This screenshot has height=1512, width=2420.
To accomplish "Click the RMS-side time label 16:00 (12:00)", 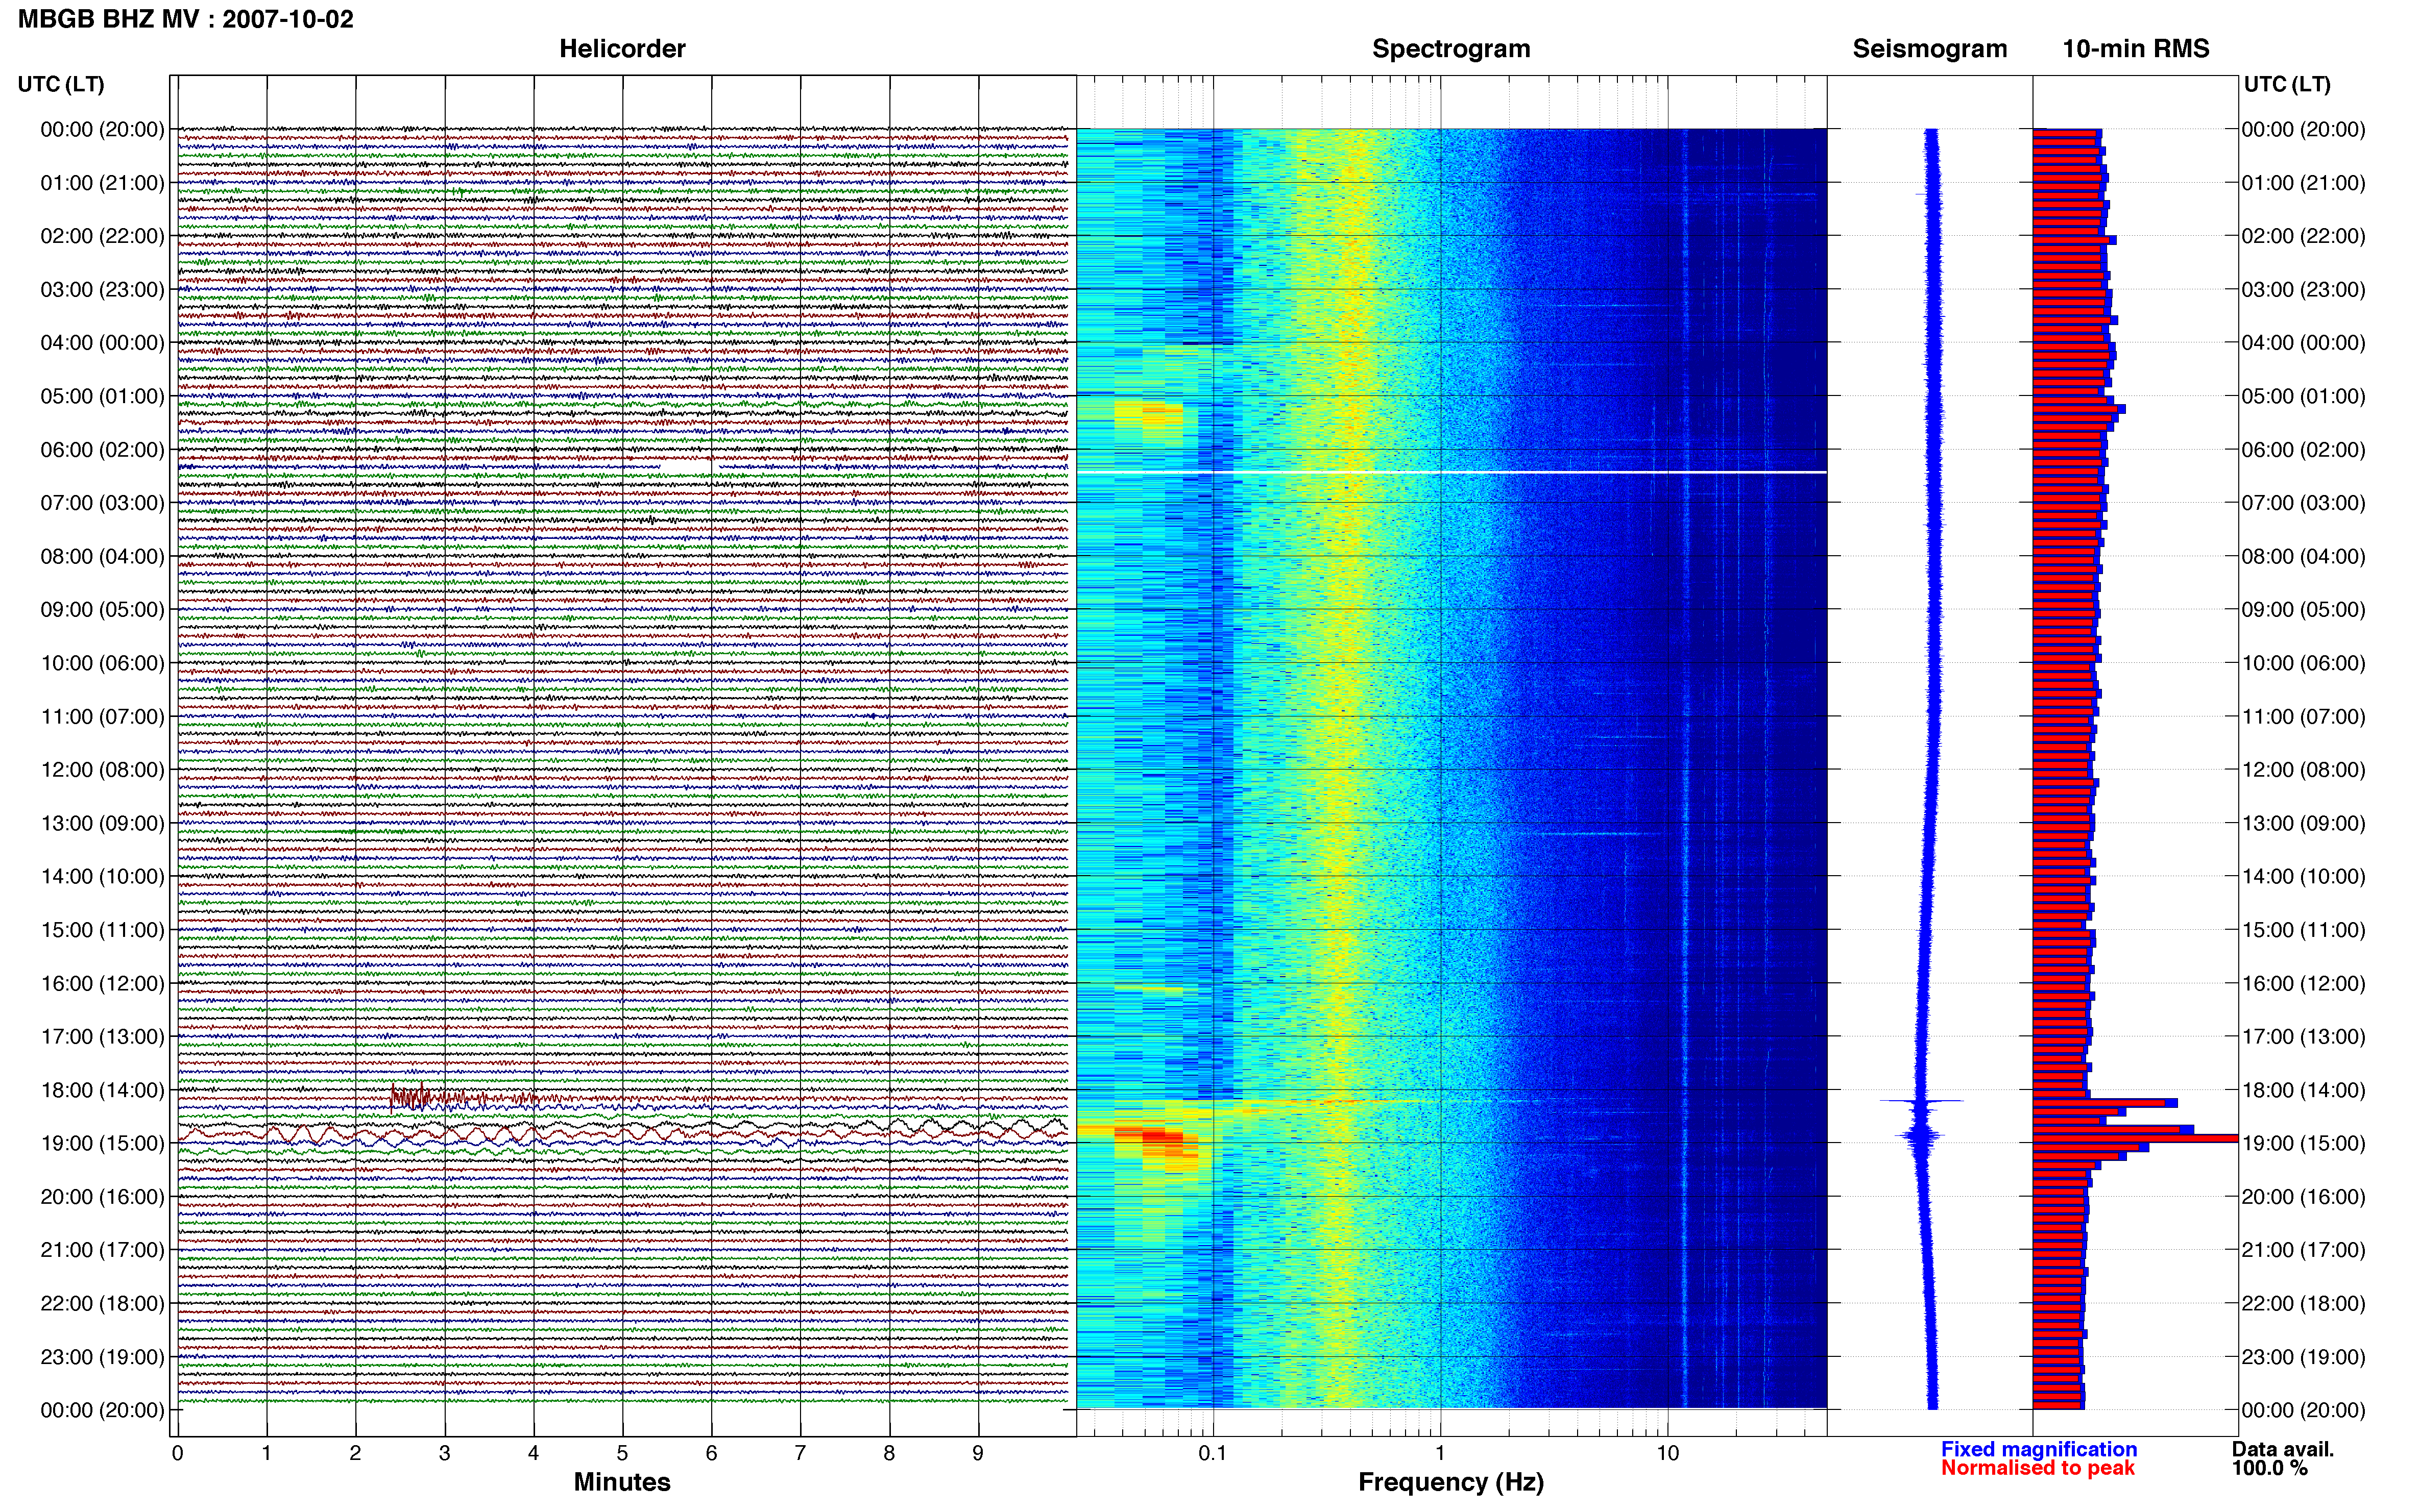I will pyautogui.click(x=2303, y=984).
